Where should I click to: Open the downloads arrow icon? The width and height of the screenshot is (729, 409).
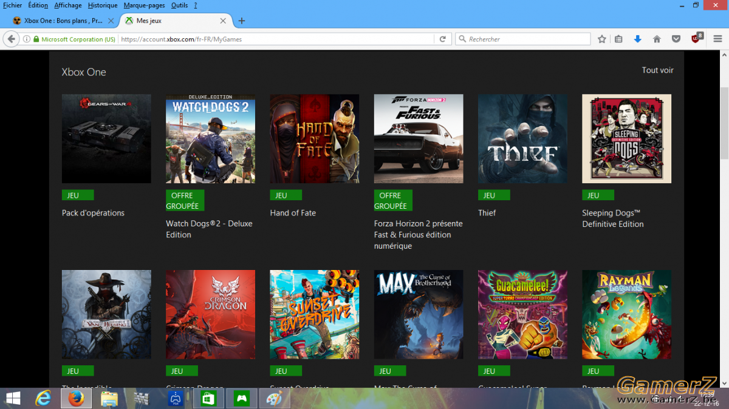[x=637, y=39]
